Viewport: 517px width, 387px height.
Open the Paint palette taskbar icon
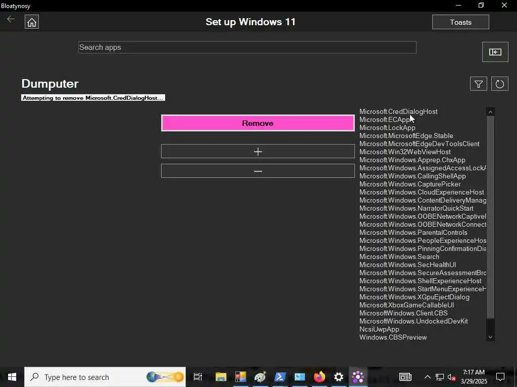click(260, 377)
